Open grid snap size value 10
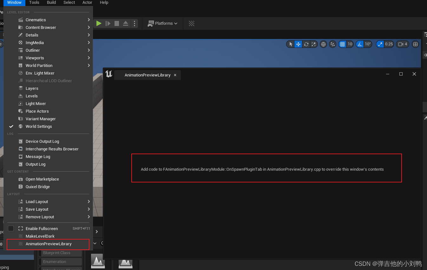The width and height of the screenshot is (427, 270). coord(350,44)
